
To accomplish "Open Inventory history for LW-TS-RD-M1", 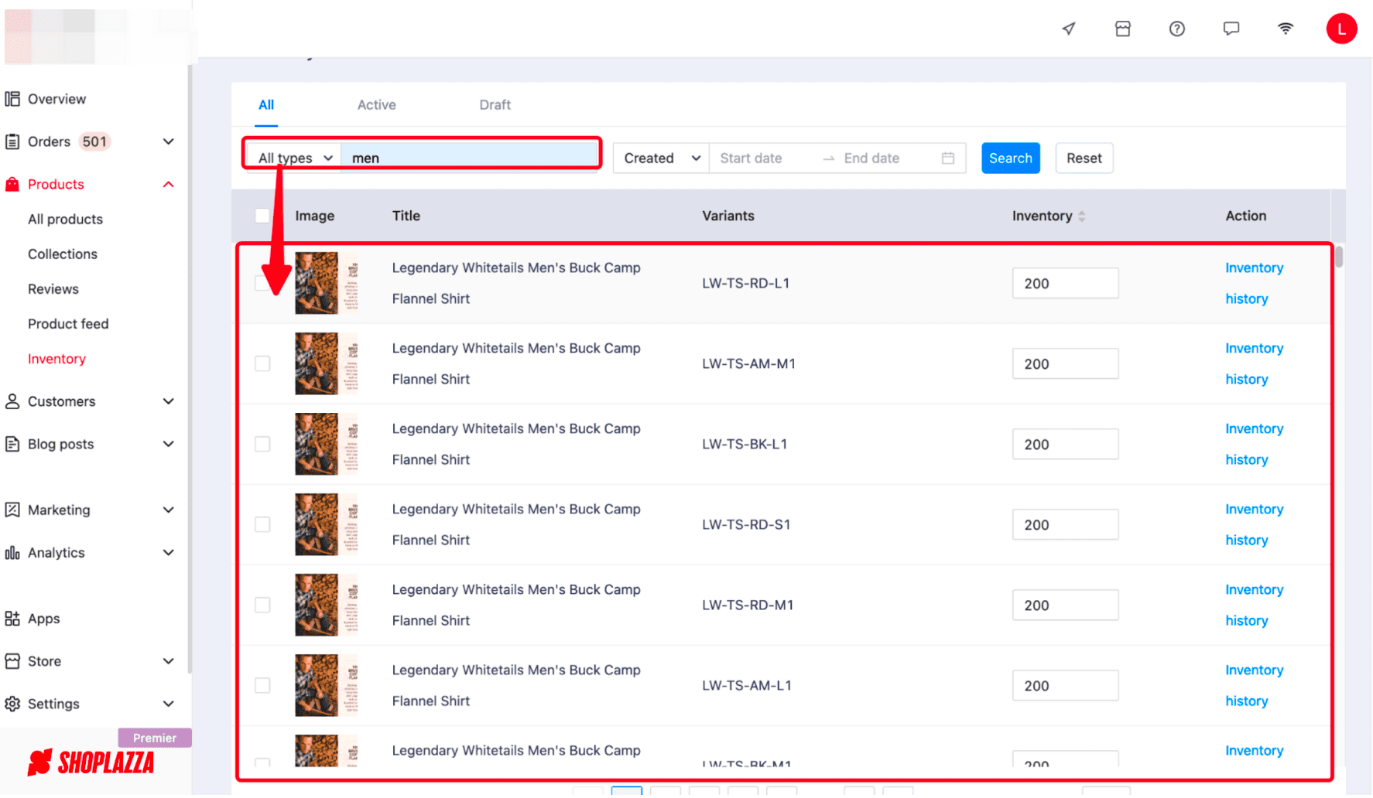I will [1254, 605].
